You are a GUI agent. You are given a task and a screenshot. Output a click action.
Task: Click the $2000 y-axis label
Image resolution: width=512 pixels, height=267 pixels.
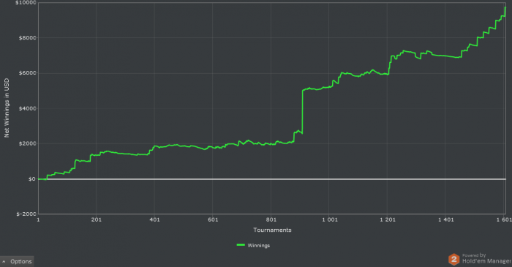click(x=28, y=143)
